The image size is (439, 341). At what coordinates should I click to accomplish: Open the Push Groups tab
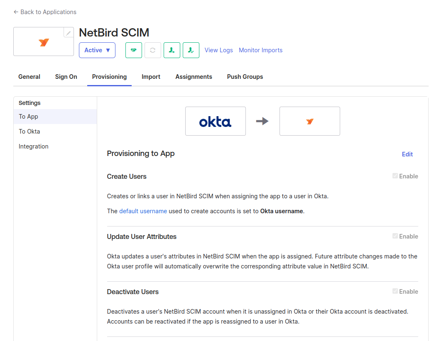click(x=245, y=77)
